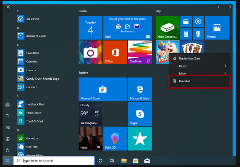Open the Microsoft Store tile
Image resolution: width=240 pixels, height=167 pixels.
coord(103,89)
